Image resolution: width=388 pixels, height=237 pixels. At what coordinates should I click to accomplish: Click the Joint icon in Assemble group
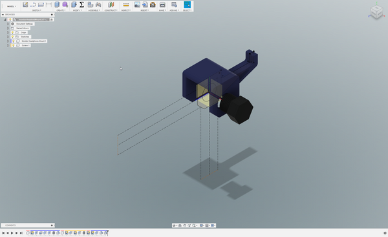(x=98, y=5)
